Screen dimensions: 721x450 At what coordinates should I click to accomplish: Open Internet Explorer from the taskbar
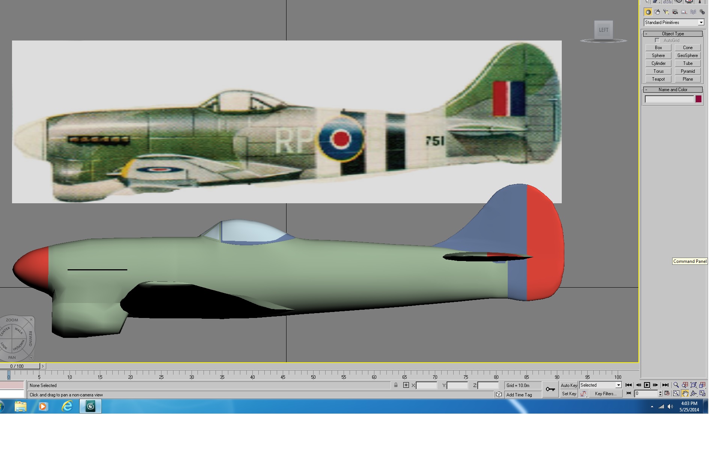point(67,406)
